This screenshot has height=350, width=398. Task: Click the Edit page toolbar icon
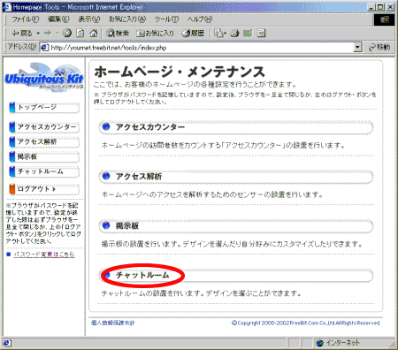[248, 34]
